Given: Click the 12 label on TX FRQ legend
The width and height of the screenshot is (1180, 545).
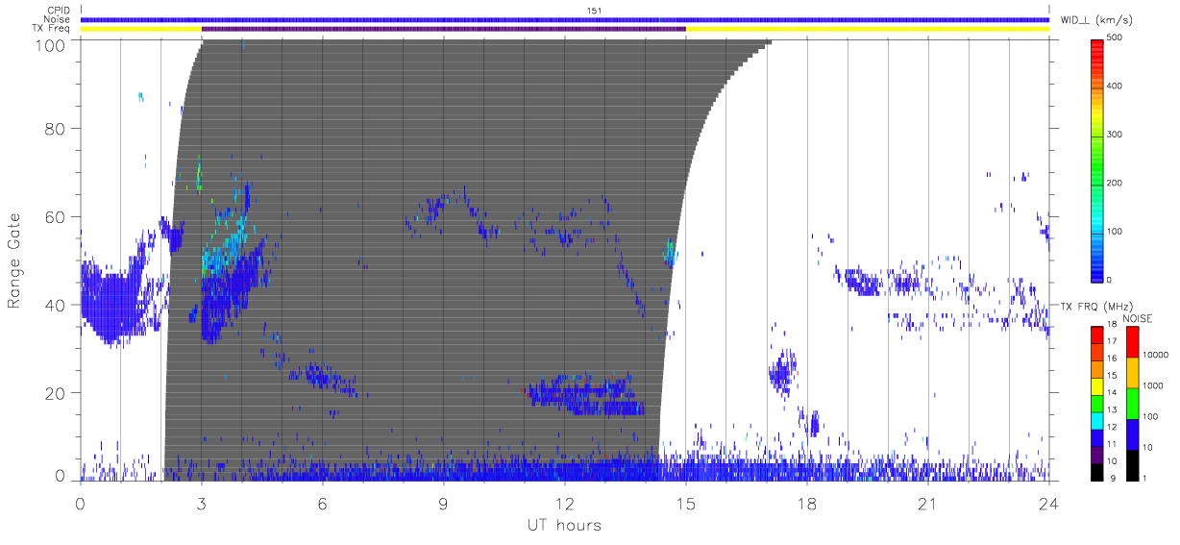Looking at the screenshot, I should (x=1111, y=427).
